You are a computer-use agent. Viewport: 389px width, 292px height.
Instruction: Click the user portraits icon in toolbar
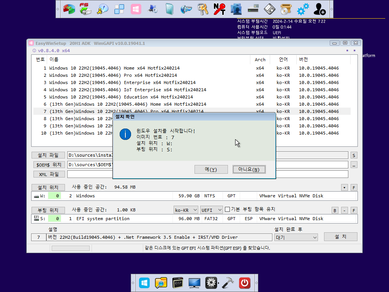coord(236,9)
